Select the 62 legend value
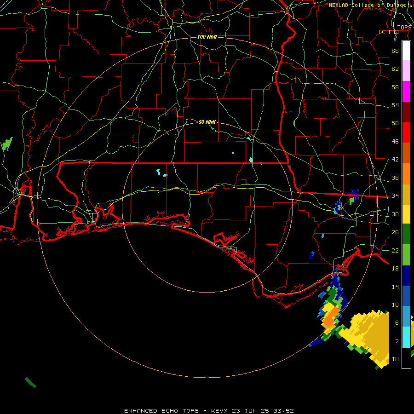This screenshot has height=414, width=414. pos(395,69)
